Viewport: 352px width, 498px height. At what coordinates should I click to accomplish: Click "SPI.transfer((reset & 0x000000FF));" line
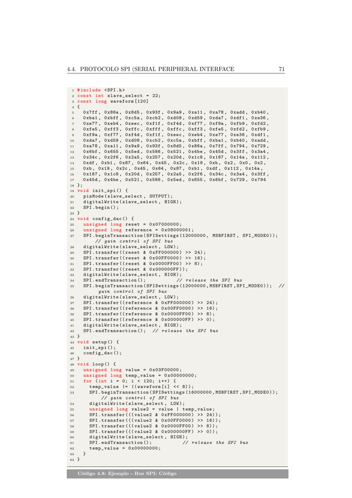136,269
